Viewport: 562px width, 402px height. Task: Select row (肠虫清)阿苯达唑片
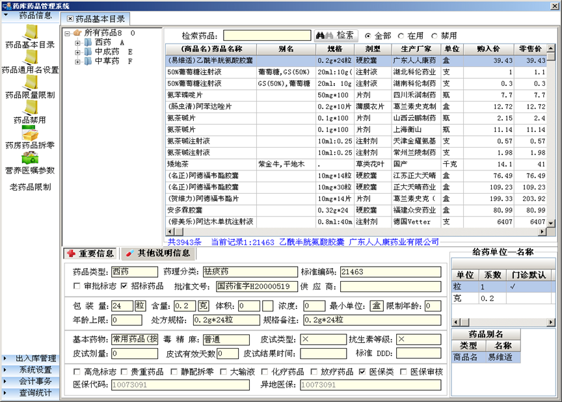coord(356,107)
